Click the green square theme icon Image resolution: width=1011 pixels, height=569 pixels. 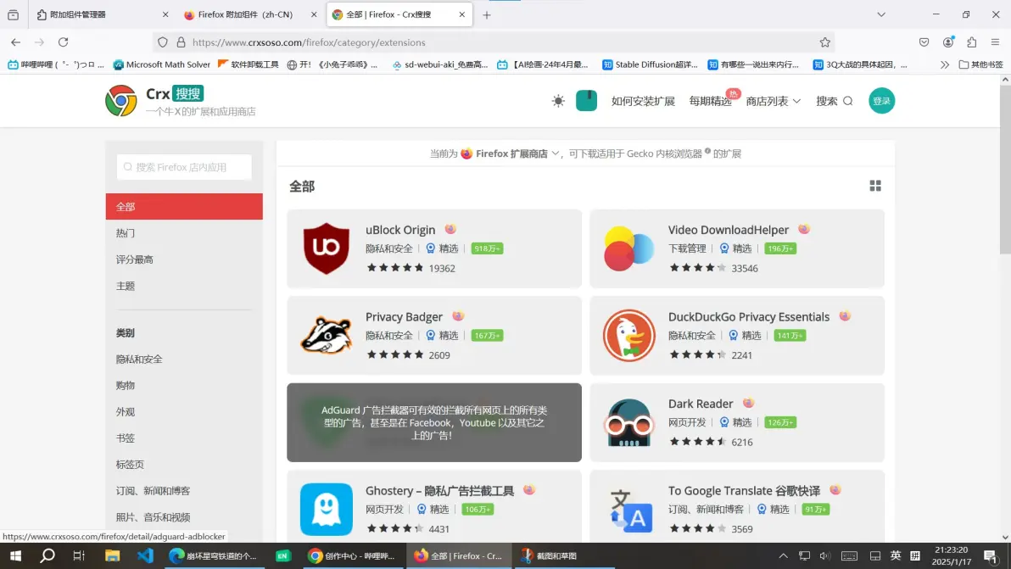586,101
